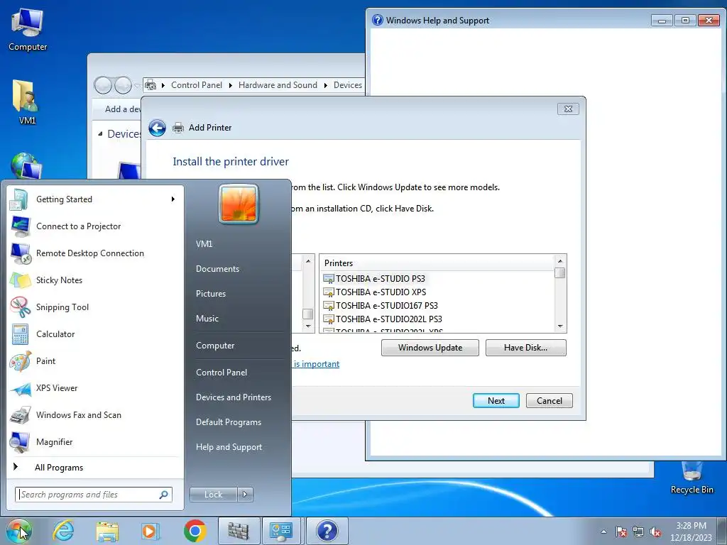Open Default Programs from Start menu
This screenshot has height=545, width=727.
[229, 422]
